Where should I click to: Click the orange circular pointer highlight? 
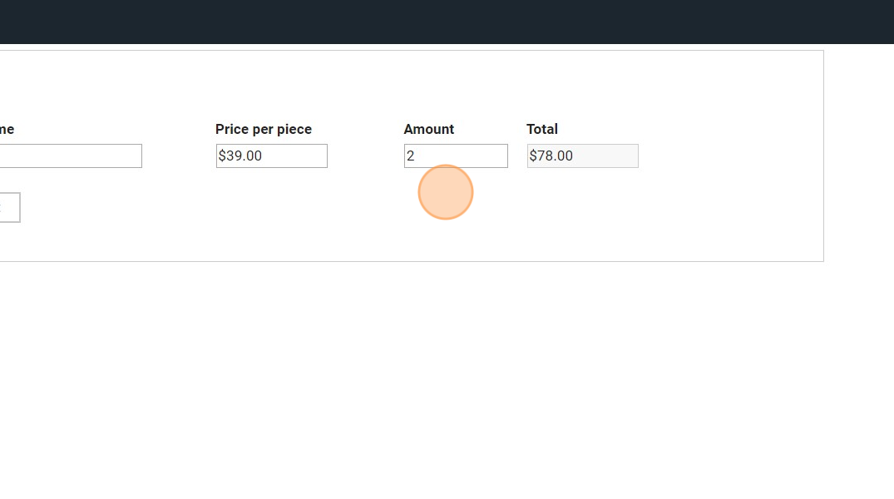[x=446, y=193]
